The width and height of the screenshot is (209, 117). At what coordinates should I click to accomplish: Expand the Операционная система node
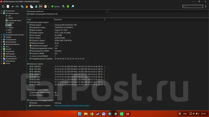tap(1, 35)
